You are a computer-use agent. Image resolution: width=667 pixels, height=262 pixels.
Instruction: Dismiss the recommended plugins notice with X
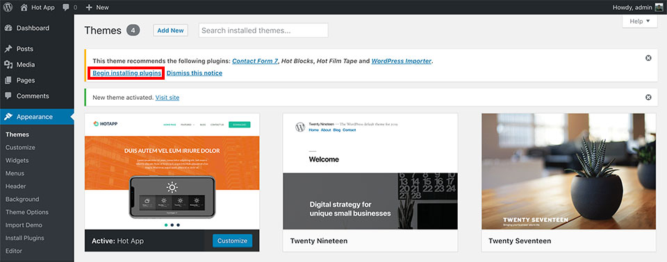click(x=648, y=58)
